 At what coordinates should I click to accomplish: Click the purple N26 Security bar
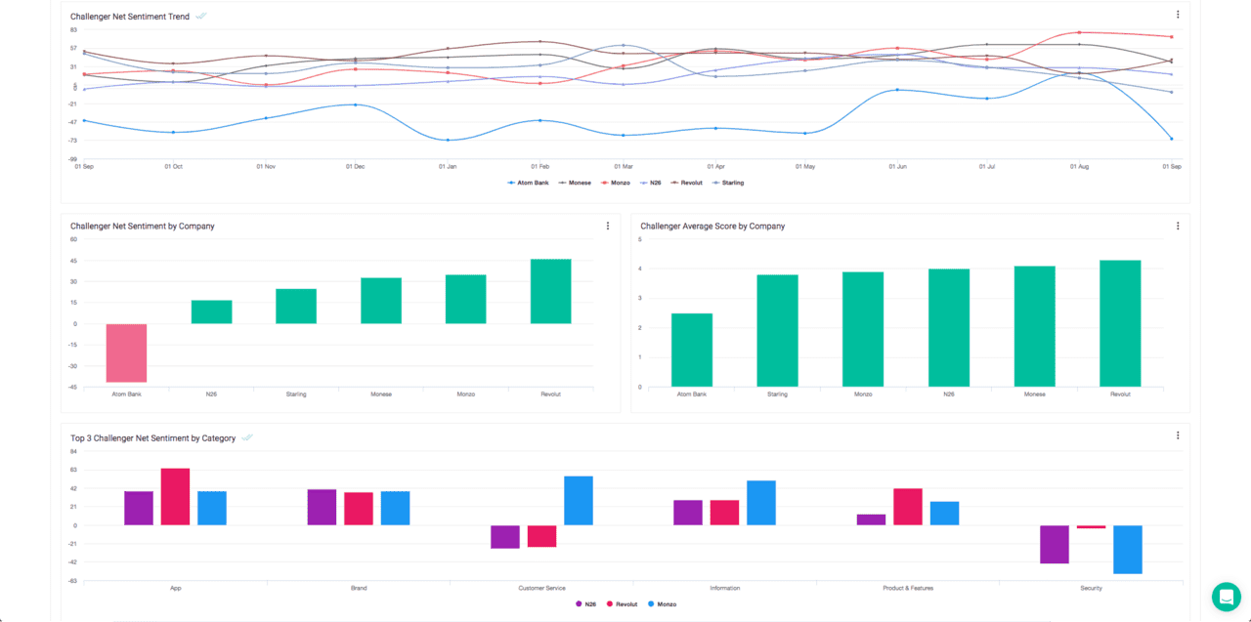coord(1055,544)
